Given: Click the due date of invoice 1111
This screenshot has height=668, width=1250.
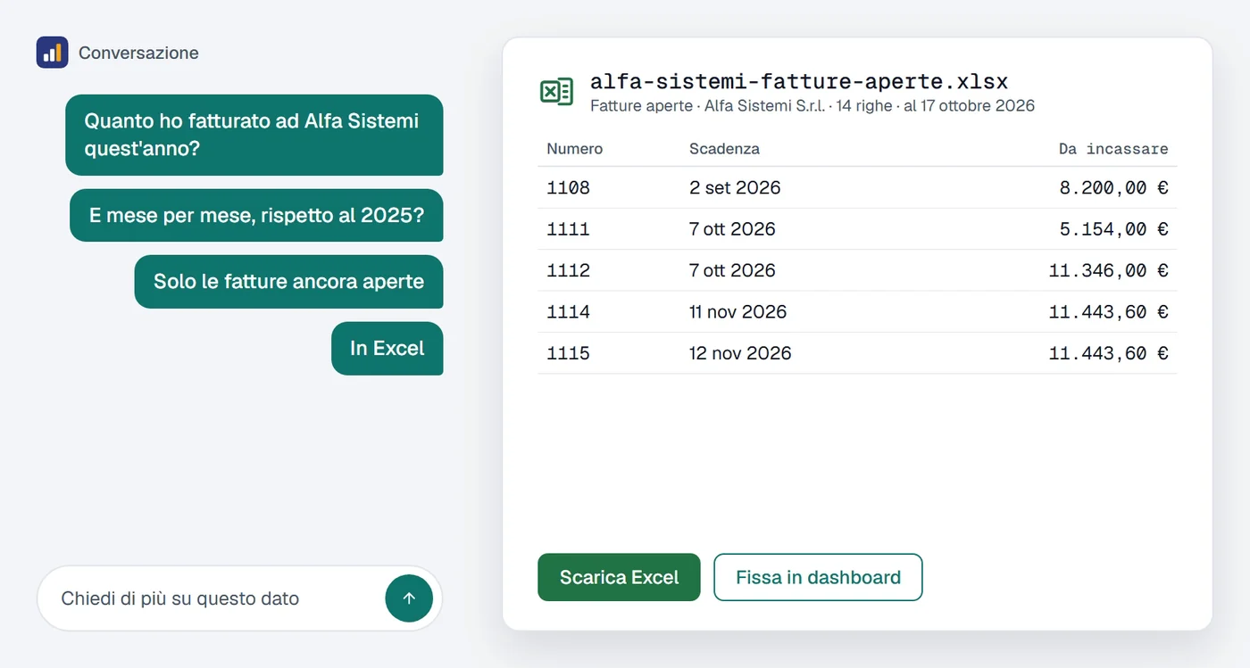Looking at the screenshot, I should pyautogui.click(x=732, y=229).
